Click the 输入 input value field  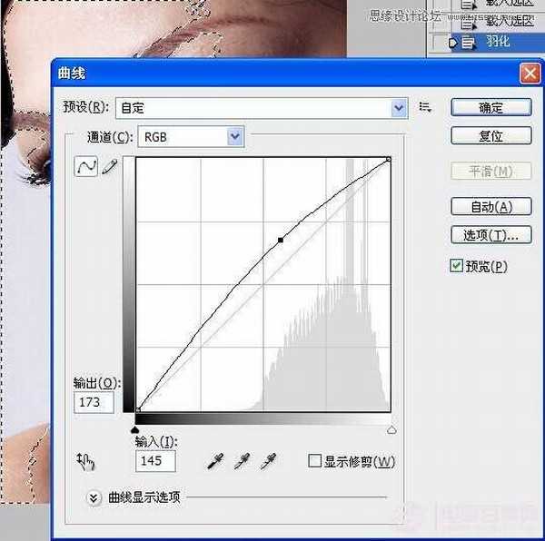(x=155, y=461)
